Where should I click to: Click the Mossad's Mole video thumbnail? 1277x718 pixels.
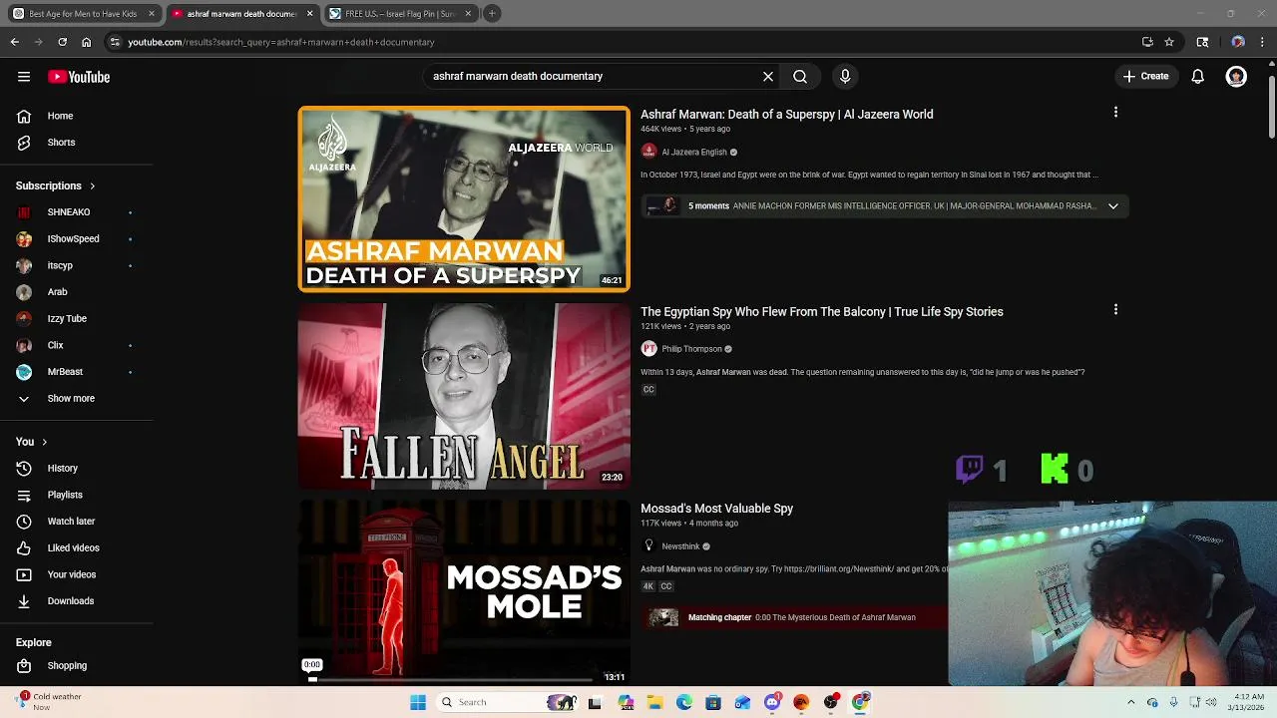[x=464, y=591]
